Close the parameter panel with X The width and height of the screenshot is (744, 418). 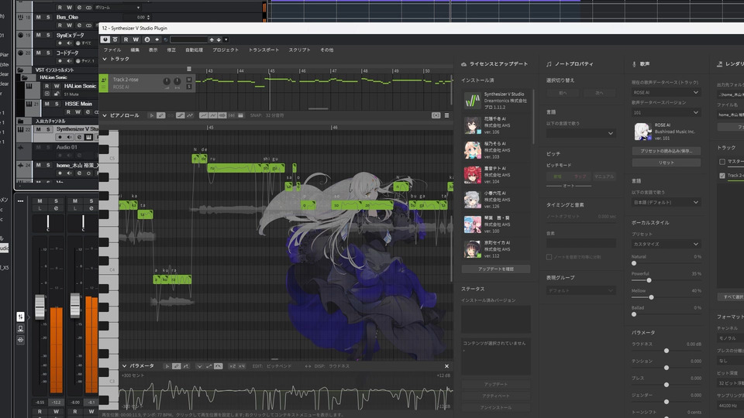(446, 366)
